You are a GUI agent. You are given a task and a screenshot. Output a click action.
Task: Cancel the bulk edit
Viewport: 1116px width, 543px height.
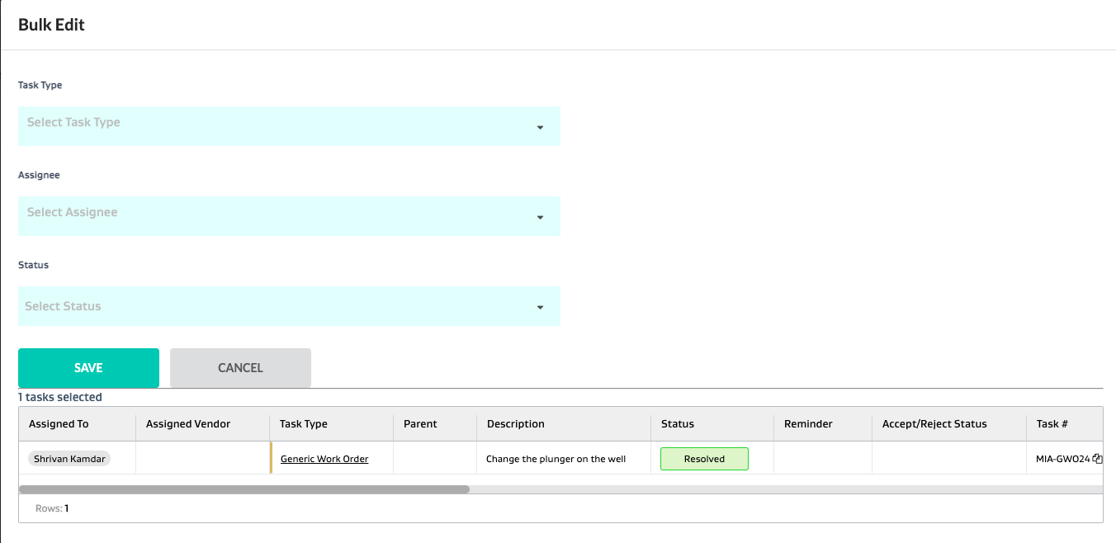point(240,368)
